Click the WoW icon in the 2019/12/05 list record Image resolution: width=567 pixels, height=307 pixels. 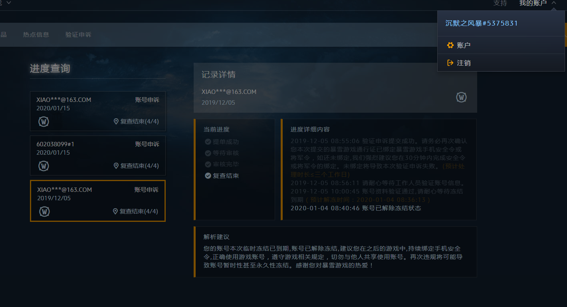tap(44, 211)
